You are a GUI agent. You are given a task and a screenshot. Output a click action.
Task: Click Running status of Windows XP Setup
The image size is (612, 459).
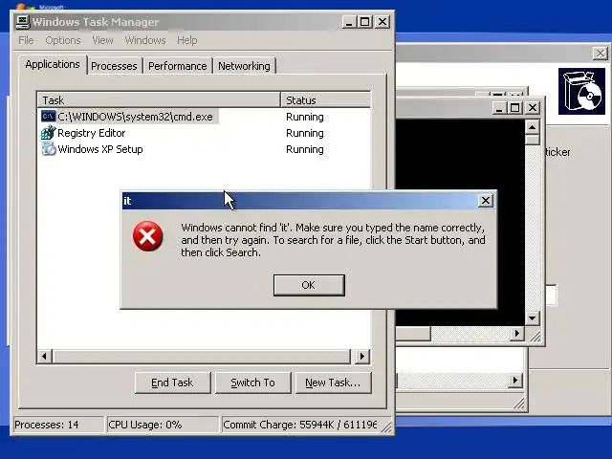[304, 149]
